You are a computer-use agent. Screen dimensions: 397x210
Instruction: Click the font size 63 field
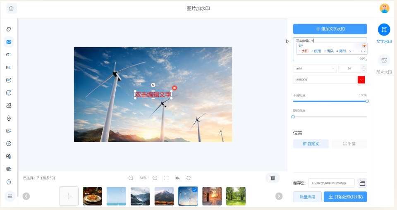coord(349,68)
